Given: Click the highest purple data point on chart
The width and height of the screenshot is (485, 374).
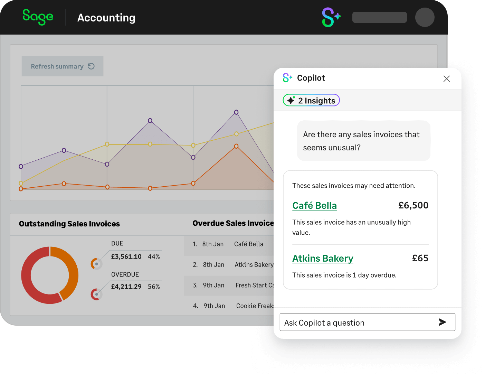Looking at the screenshot, I should 236,112.
